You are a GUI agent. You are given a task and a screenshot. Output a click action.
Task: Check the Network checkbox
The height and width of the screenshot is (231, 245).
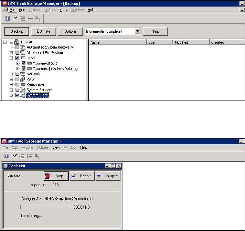[17, 74]
